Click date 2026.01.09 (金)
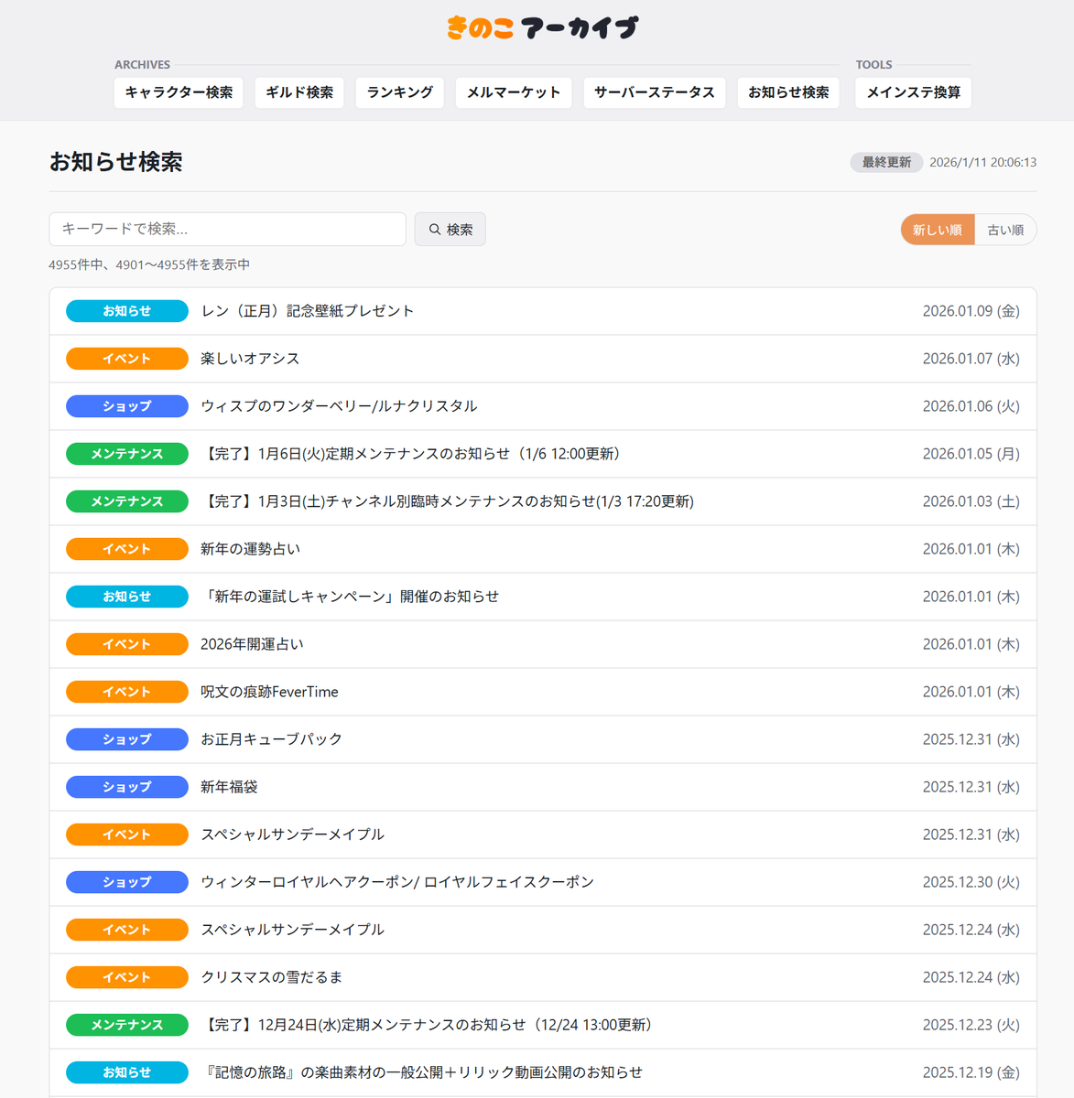1074x1098 pixels. coord(971,311)
